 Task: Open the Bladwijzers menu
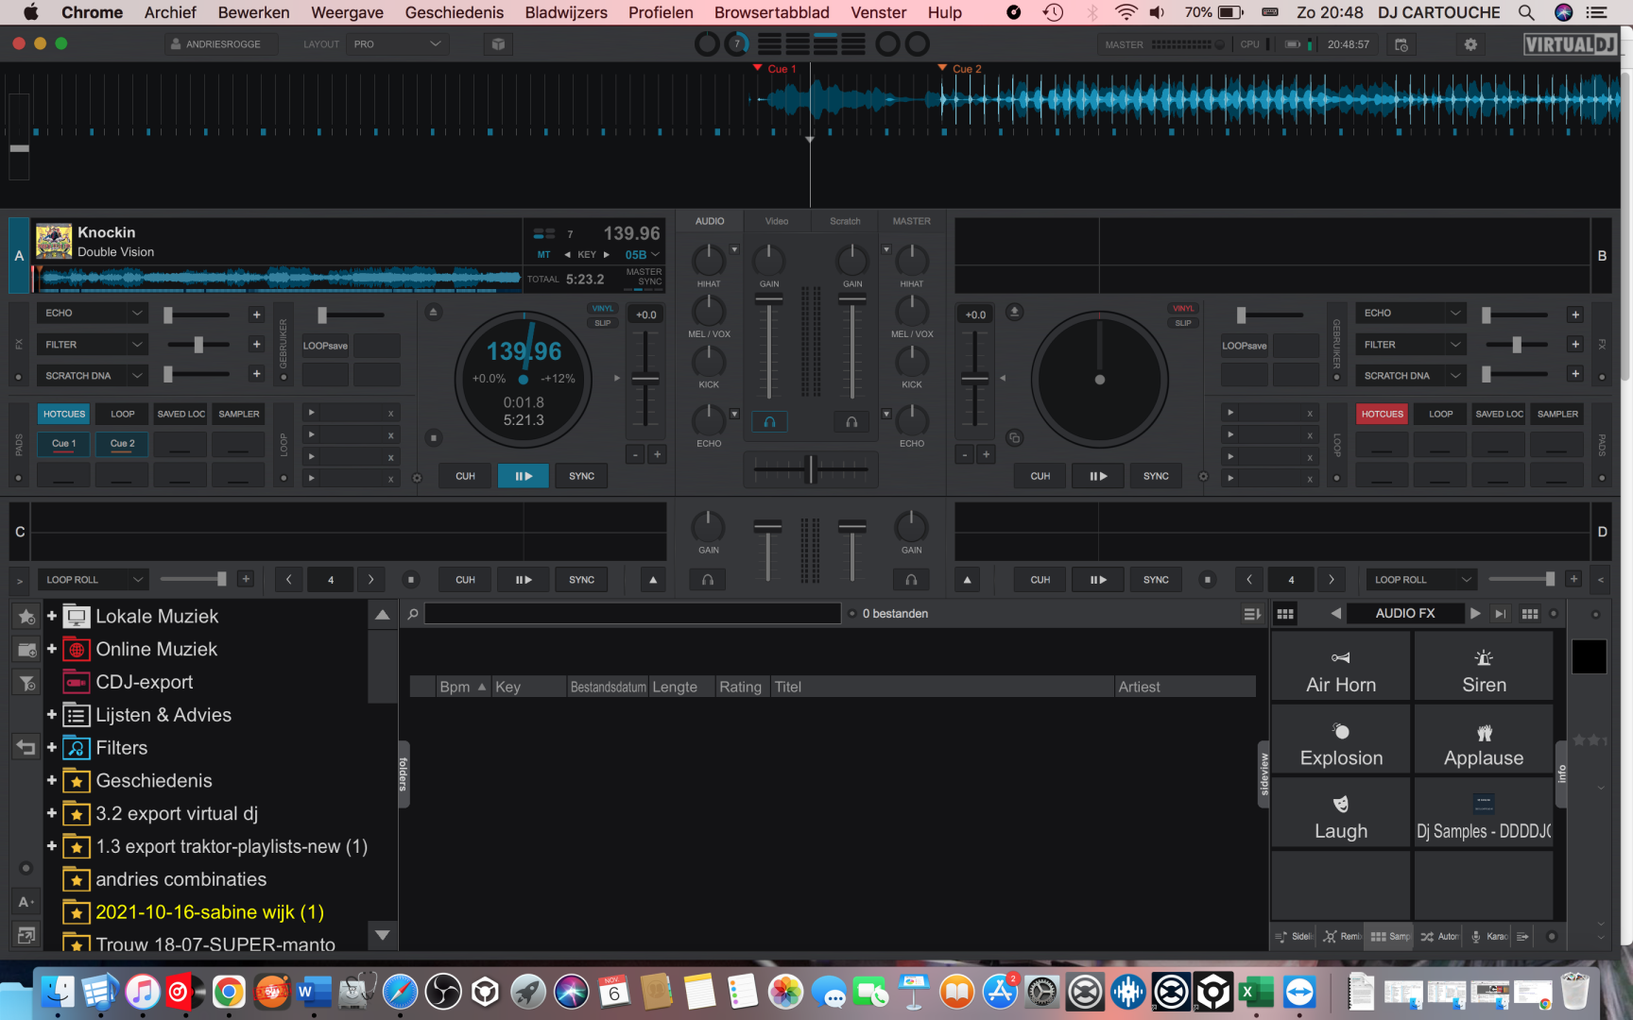coord(566,12)
